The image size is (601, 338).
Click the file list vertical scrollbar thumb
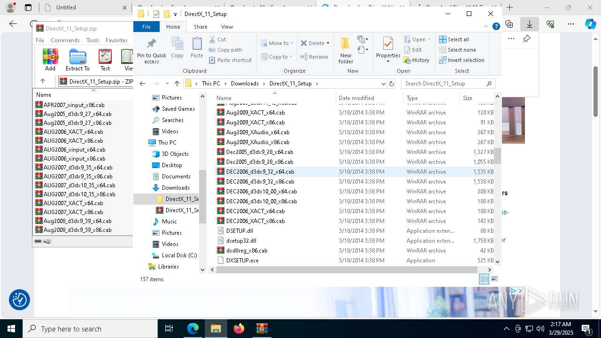coord(497,156)
